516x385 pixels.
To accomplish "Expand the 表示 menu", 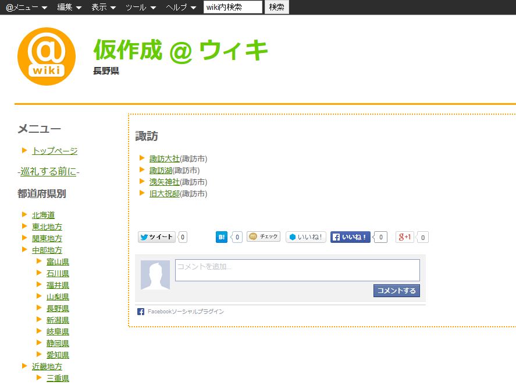I will pyautogui.click(x=104, y=7).
